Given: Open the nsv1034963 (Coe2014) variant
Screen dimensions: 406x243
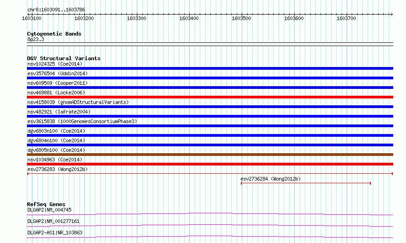Looking at the screenshot, I should (x=55, y=160).
